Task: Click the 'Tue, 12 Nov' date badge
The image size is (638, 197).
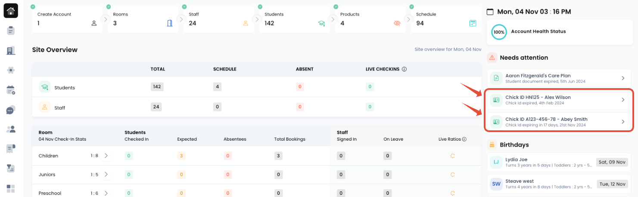Action: pyautogui.click(x=612, y=184)
